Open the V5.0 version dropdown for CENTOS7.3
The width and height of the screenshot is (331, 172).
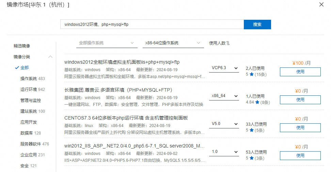pos(224,123)
